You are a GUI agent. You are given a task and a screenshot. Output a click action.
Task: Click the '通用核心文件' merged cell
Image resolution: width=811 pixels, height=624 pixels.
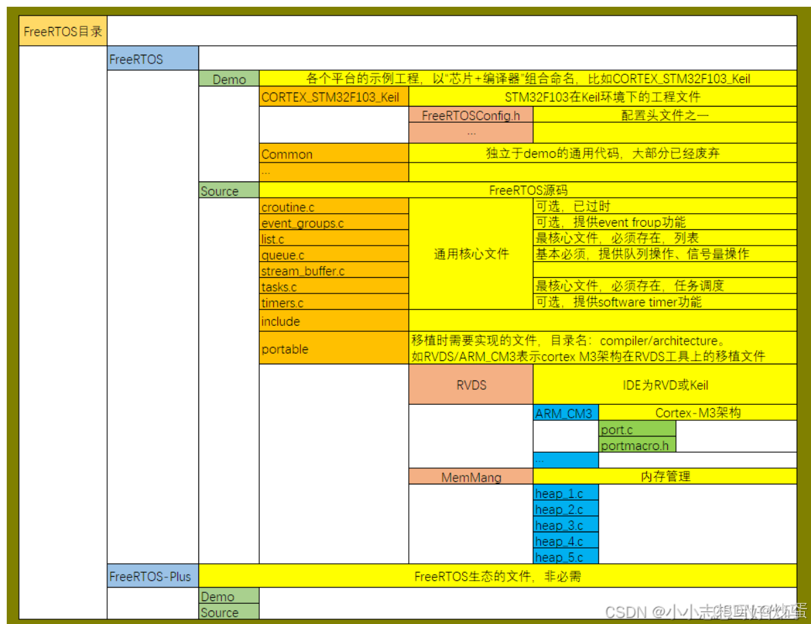(471, 254)
